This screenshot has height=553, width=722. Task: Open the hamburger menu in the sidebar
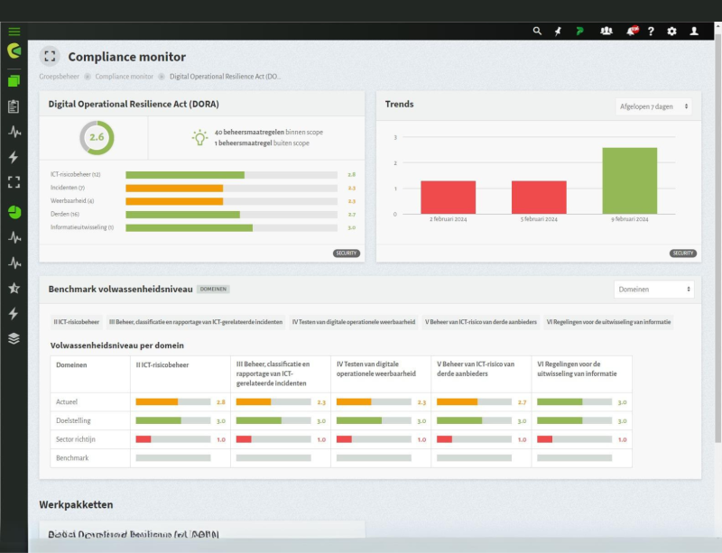tap(14, 32)
